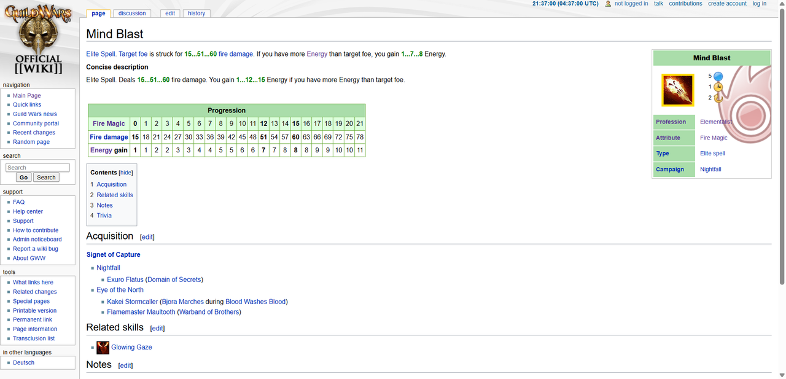Viewport: 786px width, 379px height.
Task: Open the Flamemaster Maultooth link
Action: click(141, 312)
